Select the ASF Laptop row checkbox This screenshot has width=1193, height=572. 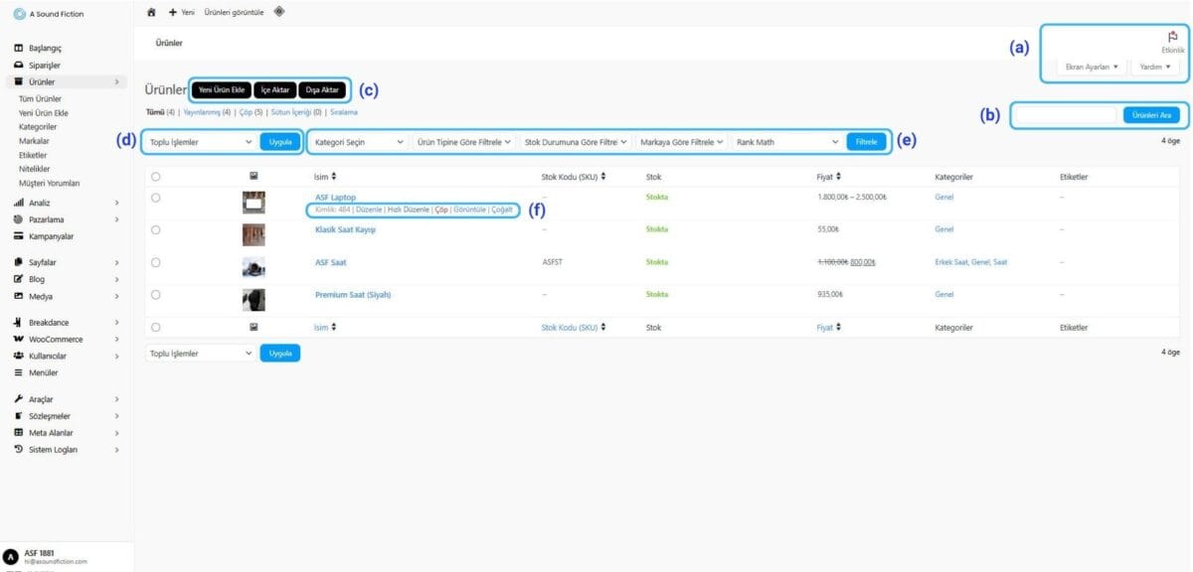156,198
